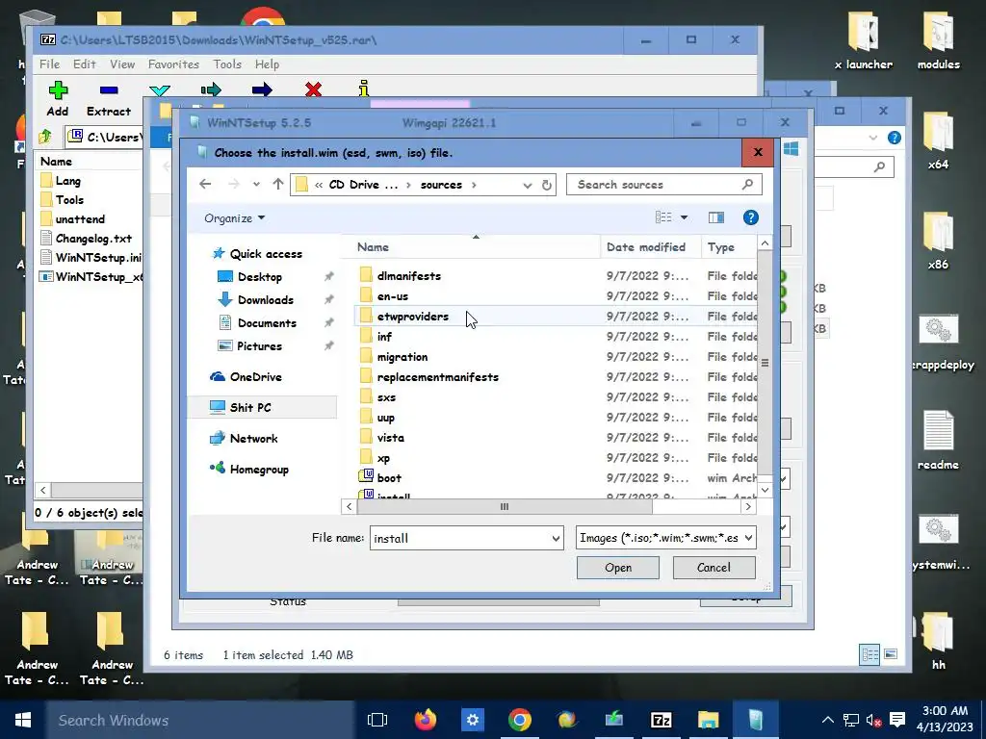Click the 7-Zip Add toolbar icon
This screenshot has width=986, height=739.
[58, 90]
